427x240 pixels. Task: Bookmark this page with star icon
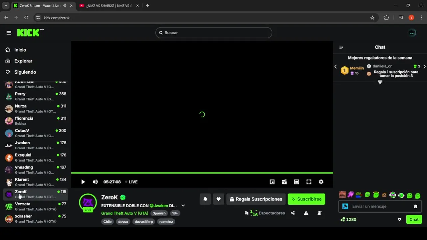(372, 18)
